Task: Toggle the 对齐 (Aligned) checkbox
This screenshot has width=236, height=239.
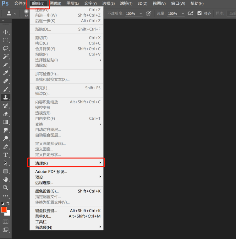Action: (200, 13)
